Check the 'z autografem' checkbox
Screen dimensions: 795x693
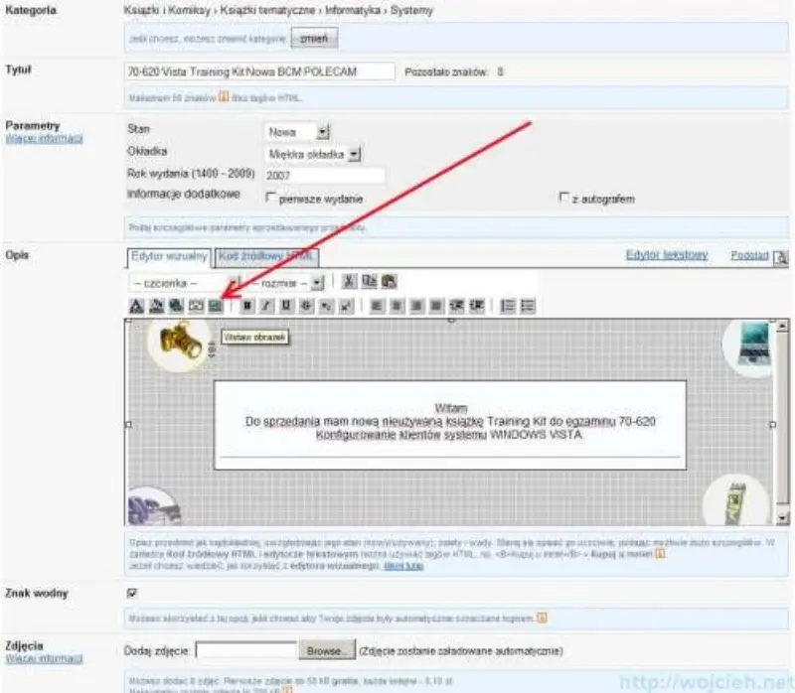tap(564, 198)
